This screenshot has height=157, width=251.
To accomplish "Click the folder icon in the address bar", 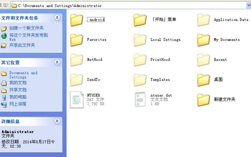I will (x=14, y=6).
